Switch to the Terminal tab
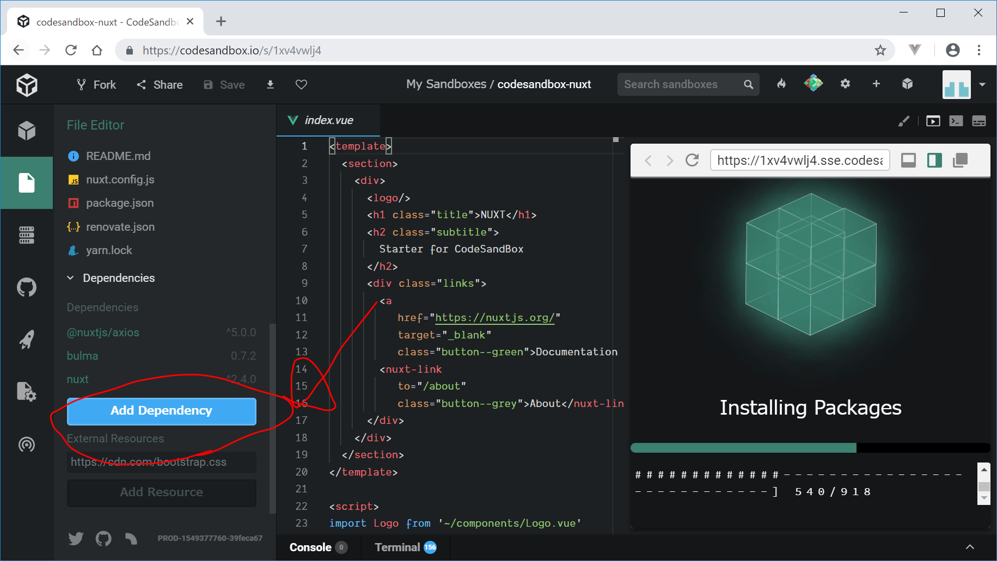The height and width of the screenshot is (561, 997). (397, 547)
